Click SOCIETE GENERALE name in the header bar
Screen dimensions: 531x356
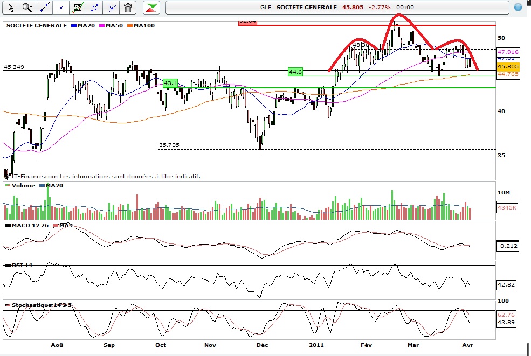coord(307,7)
